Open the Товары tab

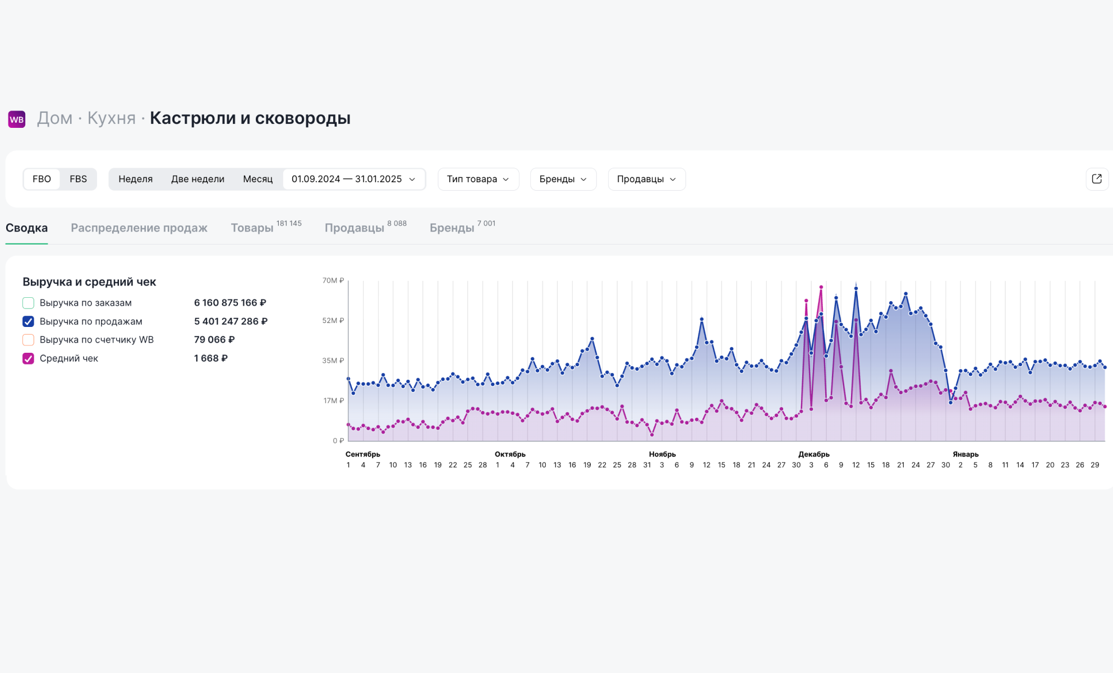click(x=252, y=228)
